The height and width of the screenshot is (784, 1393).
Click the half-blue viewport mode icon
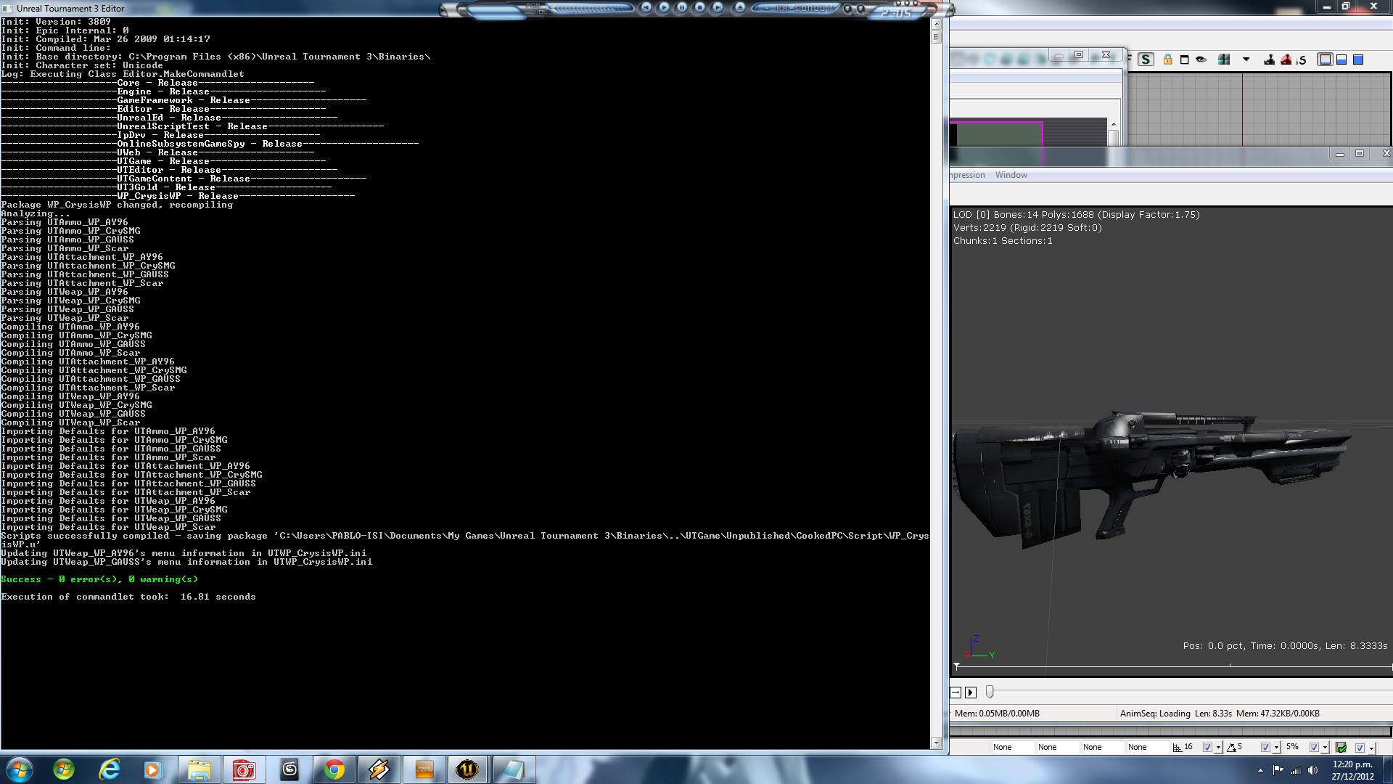pyautogui.click(x=1341, y=60)
